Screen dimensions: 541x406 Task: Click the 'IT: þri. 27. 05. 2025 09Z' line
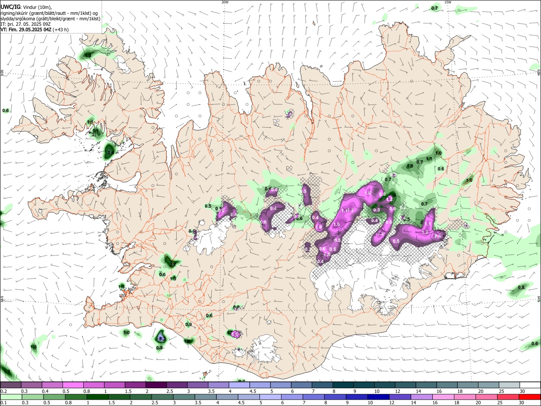(26, 24)
